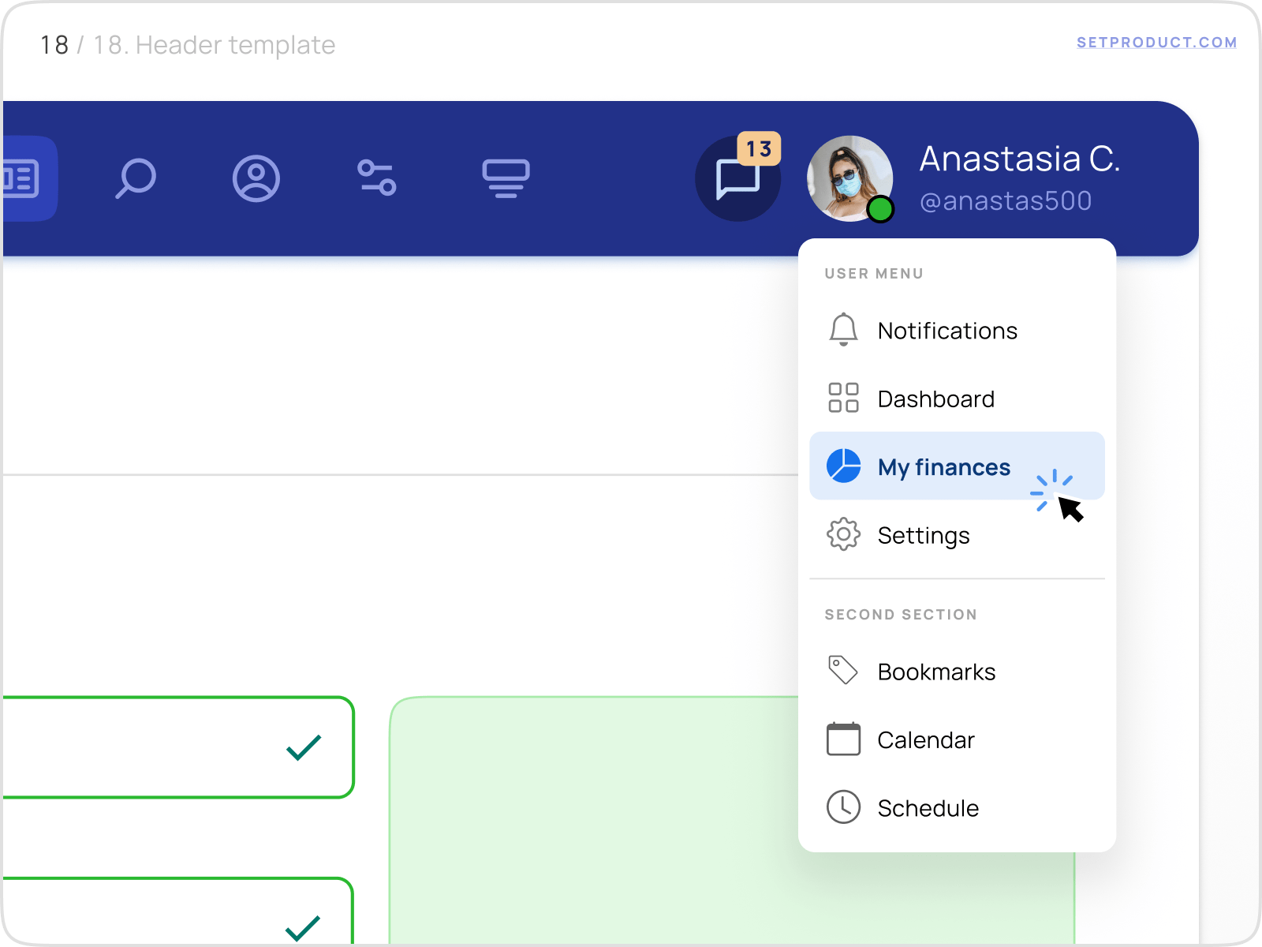Open Schedule menu item
Image resolution: width=1262 pixels, height=947 pixels.
pyautogui.click(x=957, y=807)
